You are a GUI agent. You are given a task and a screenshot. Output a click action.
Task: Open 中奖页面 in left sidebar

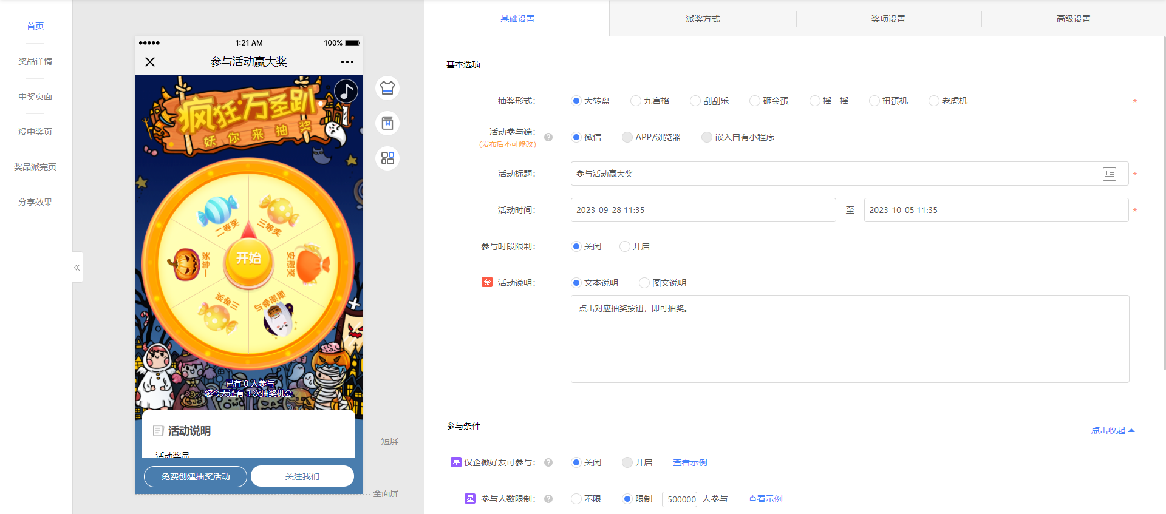point(35,96)
